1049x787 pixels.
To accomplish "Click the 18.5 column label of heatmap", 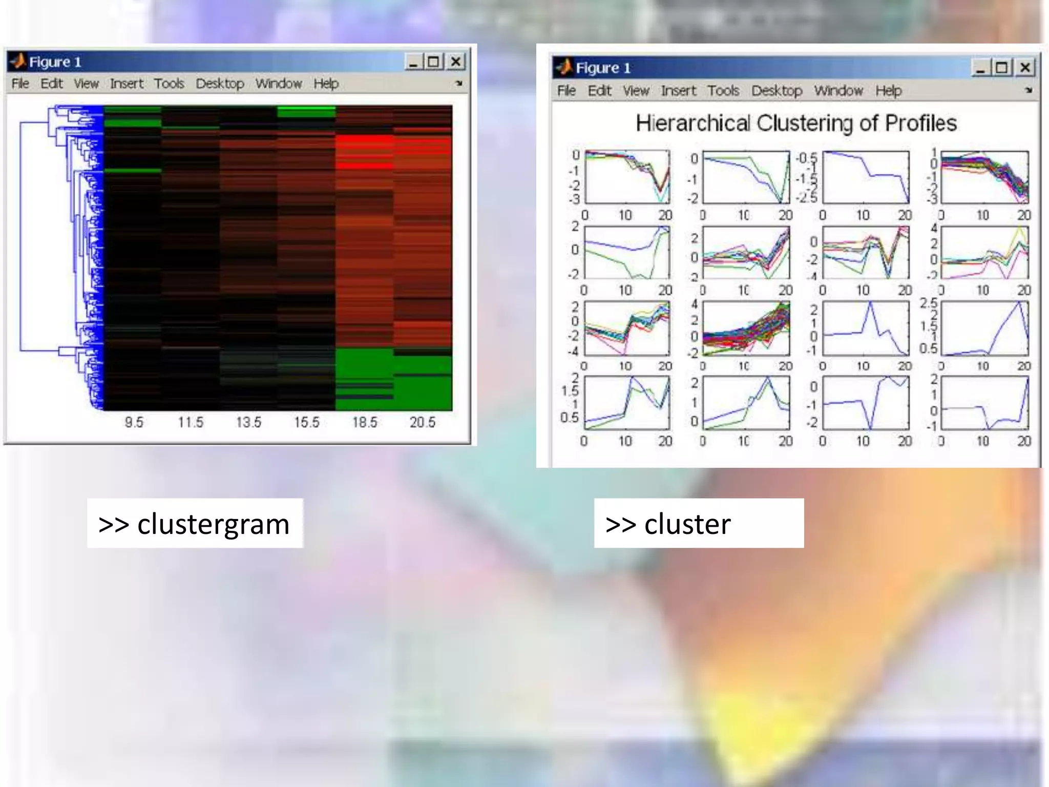I will [364, 422].
